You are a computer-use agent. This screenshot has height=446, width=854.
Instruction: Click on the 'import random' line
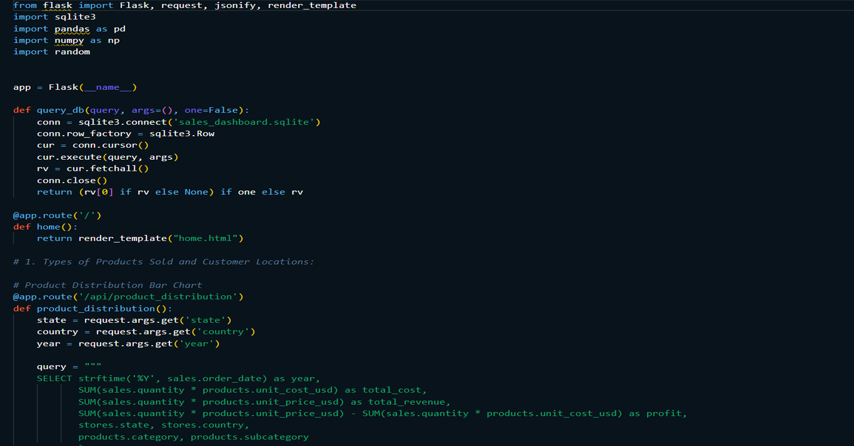52,52
